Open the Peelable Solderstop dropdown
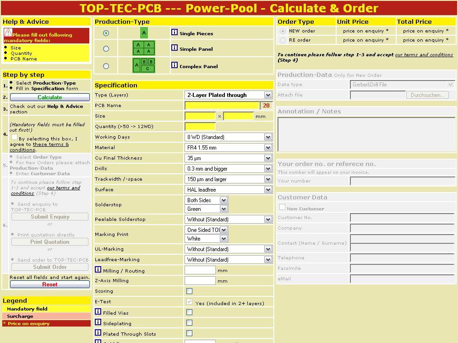 coord(229,220)
